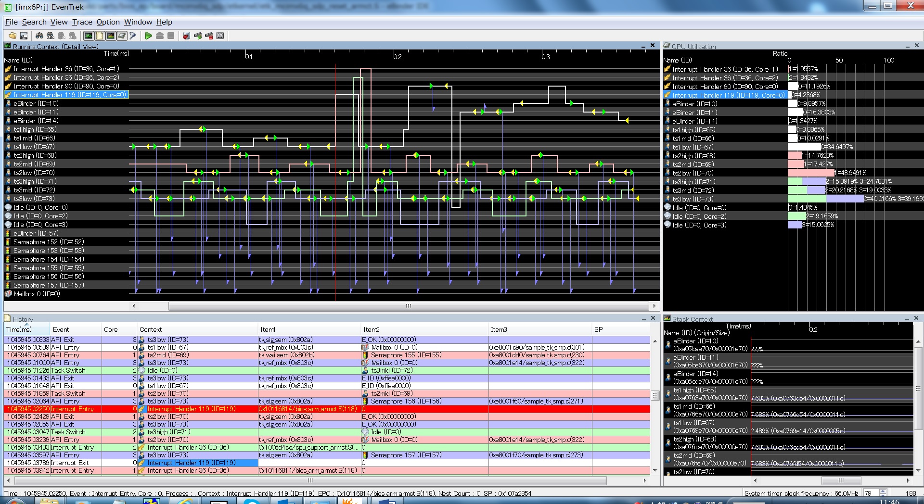Minimize the Stack Context panel
Viewport: 924px width, 504px height.
click(907, 319)
